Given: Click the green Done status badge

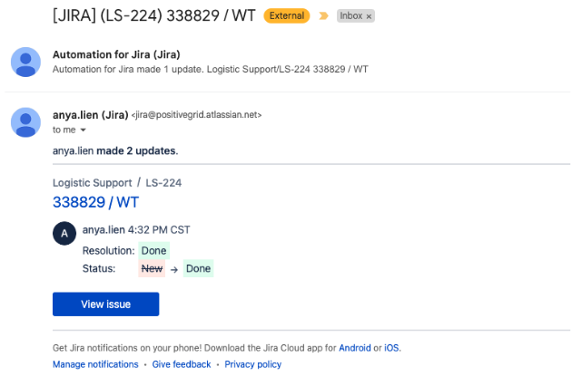Looking at the screenshot, I should (198, 268).
